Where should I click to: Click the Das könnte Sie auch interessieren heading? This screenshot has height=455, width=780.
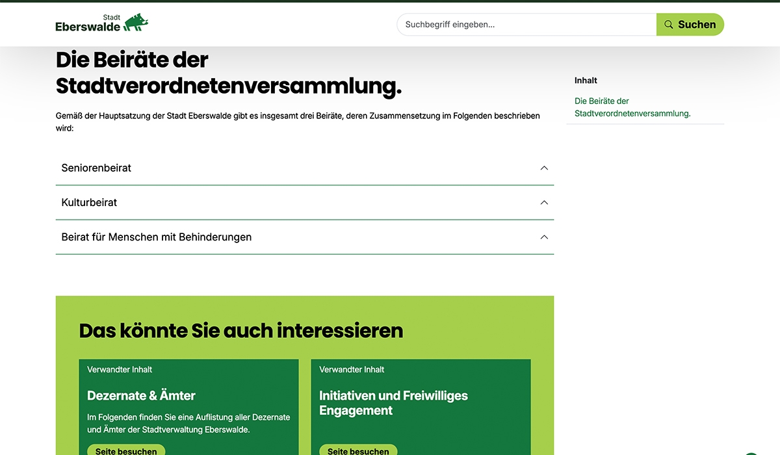point(240,331)
